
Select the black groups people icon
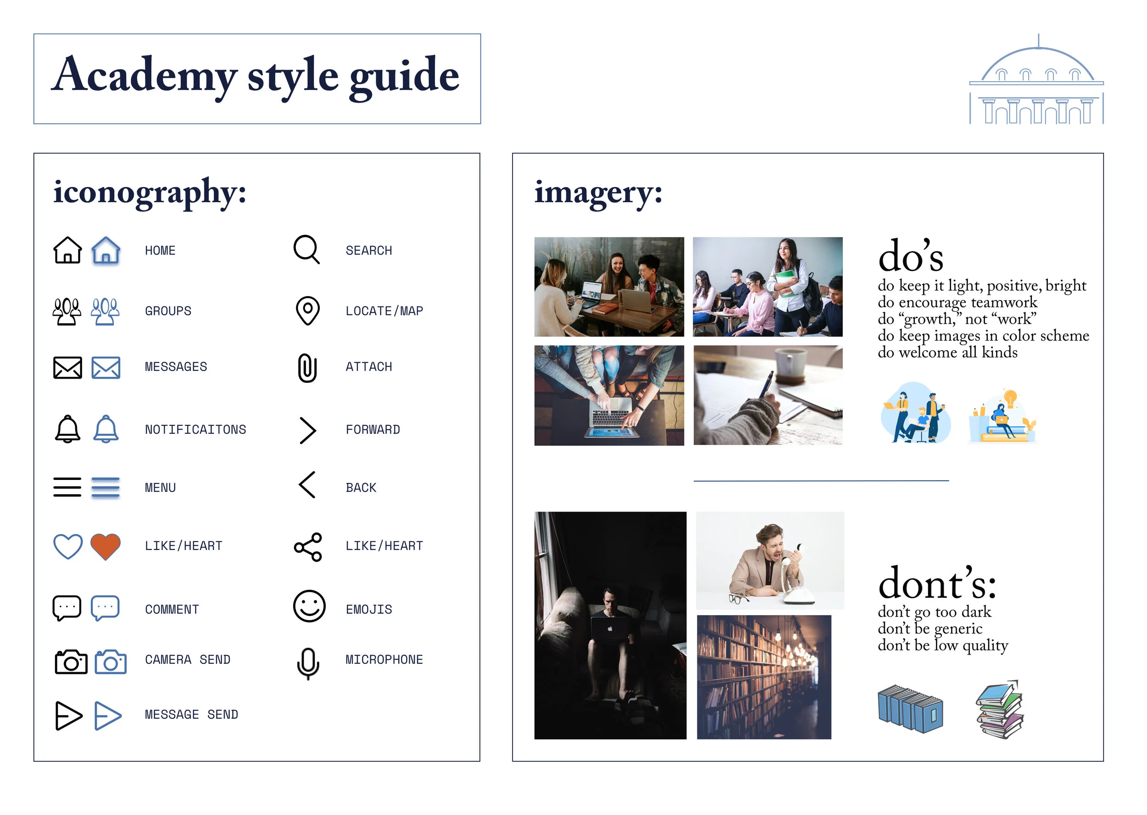pyautogui.click(x=67, y=311)
